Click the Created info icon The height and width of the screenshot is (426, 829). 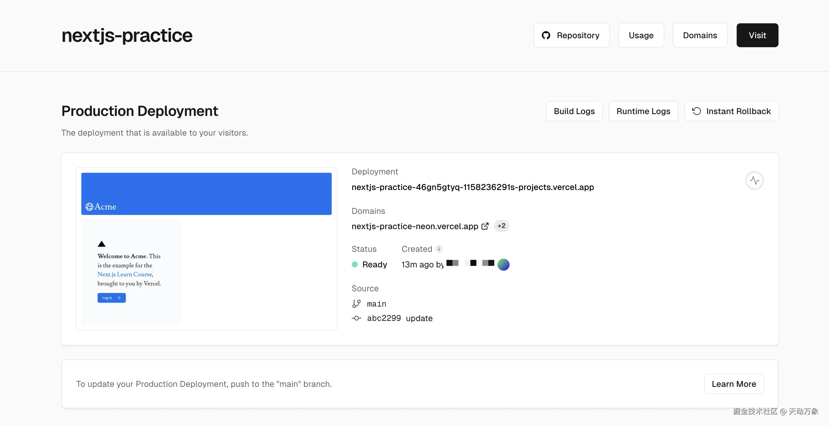tap(439, 249)
